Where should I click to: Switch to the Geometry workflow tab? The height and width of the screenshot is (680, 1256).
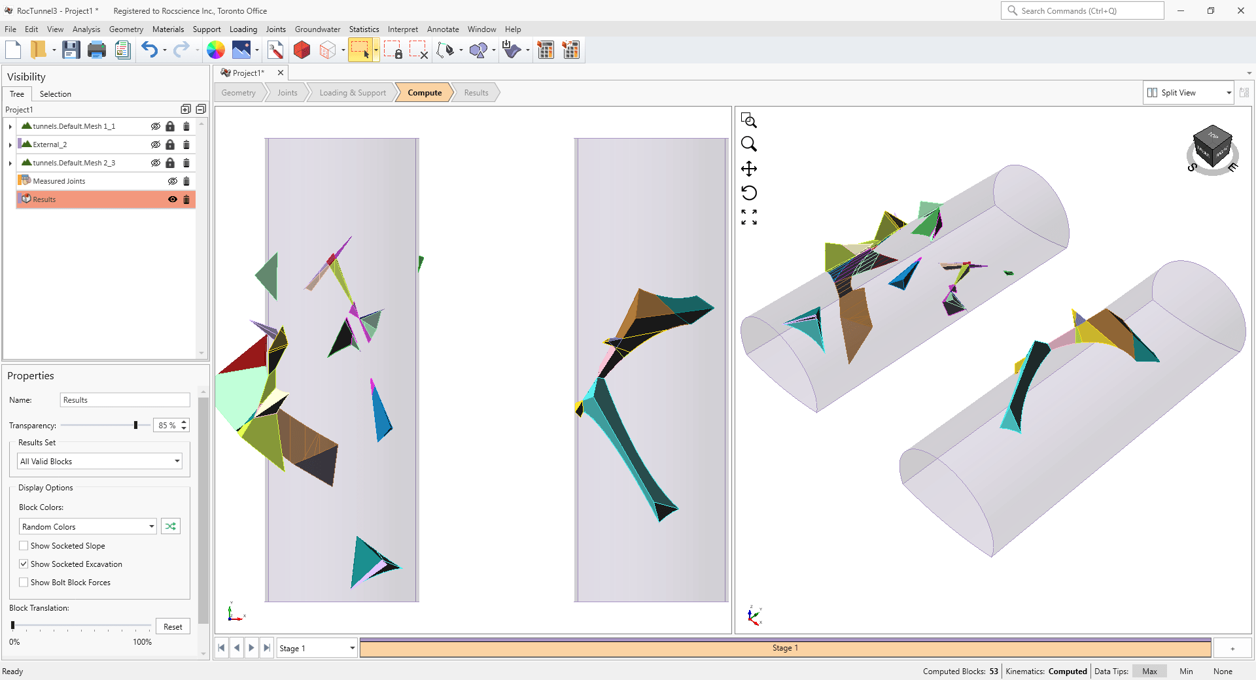coord(238,92)
